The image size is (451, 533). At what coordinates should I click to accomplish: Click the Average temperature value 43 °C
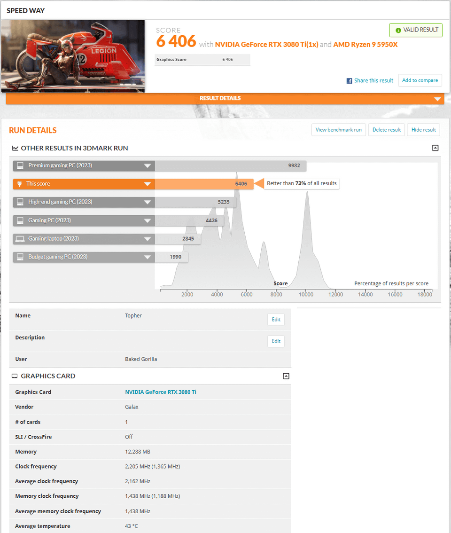tap(131, 526)
